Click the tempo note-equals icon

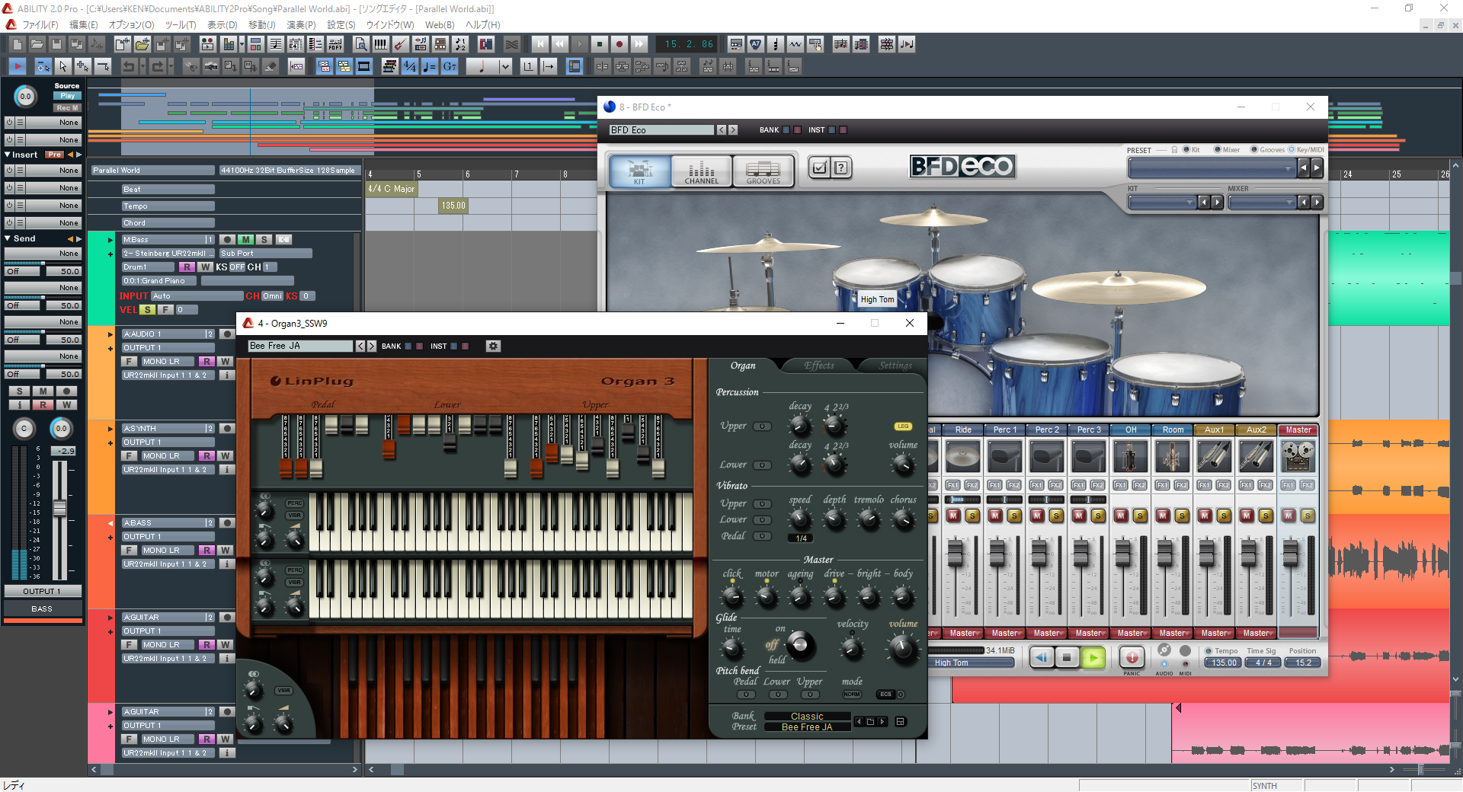pyautogui.click(x=430, y=67)
